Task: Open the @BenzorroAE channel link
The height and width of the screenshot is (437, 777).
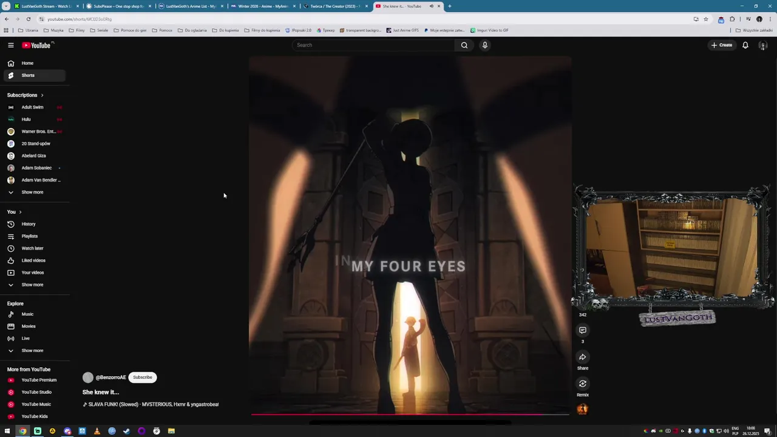Action: tap(110, 378)
